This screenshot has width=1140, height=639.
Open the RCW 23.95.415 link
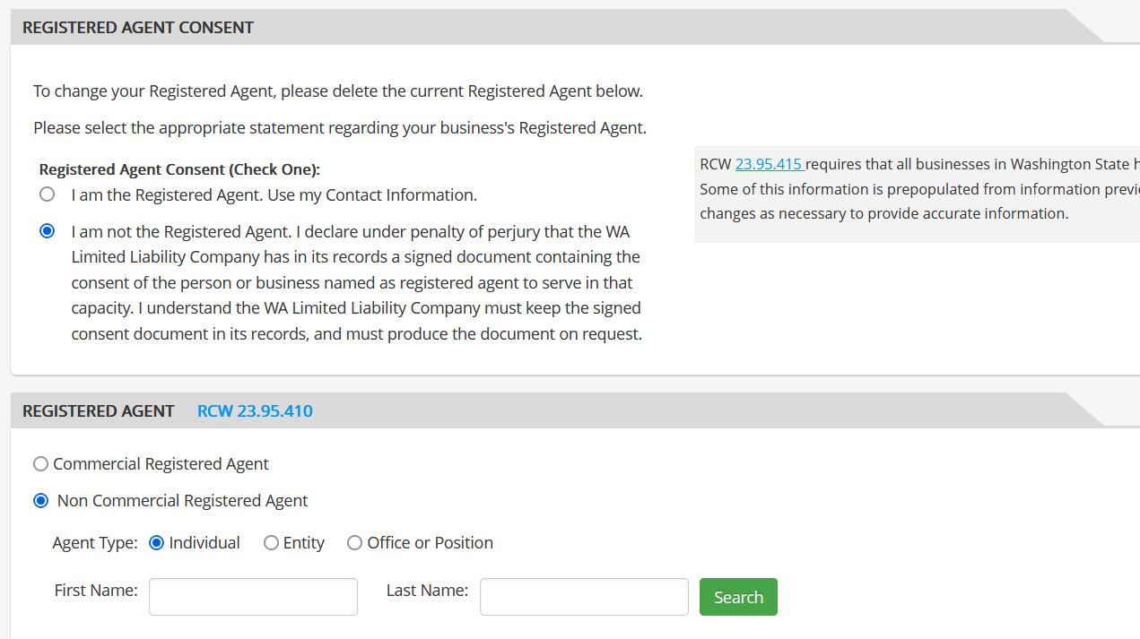pyautogui.click(x=769, y=164)
